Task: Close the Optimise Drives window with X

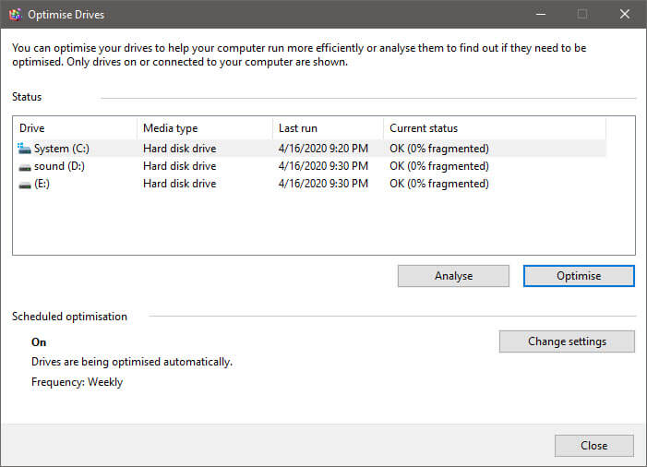Action: pyautogui.click(x=624, y=14)
